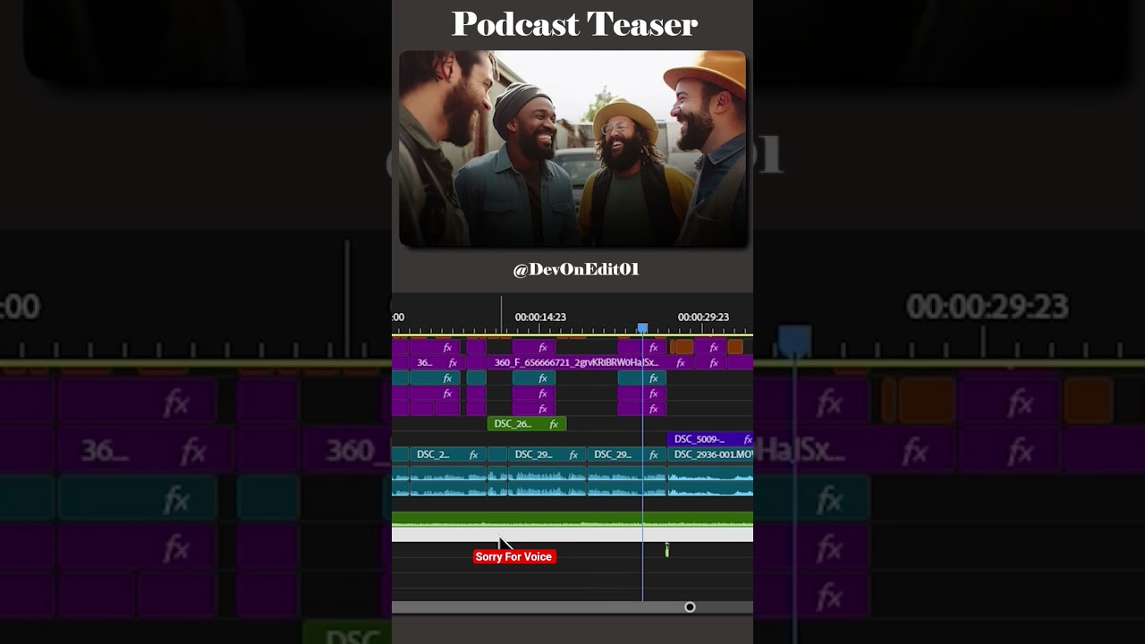This screenshot has width=1145, height=644.
Task: Select the 360_F_656666721 clip in the timeline
Action: pos(590,362)
